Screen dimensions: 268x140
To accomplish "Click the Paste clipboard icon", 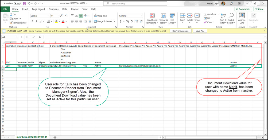I will click(x=6, y=16).
